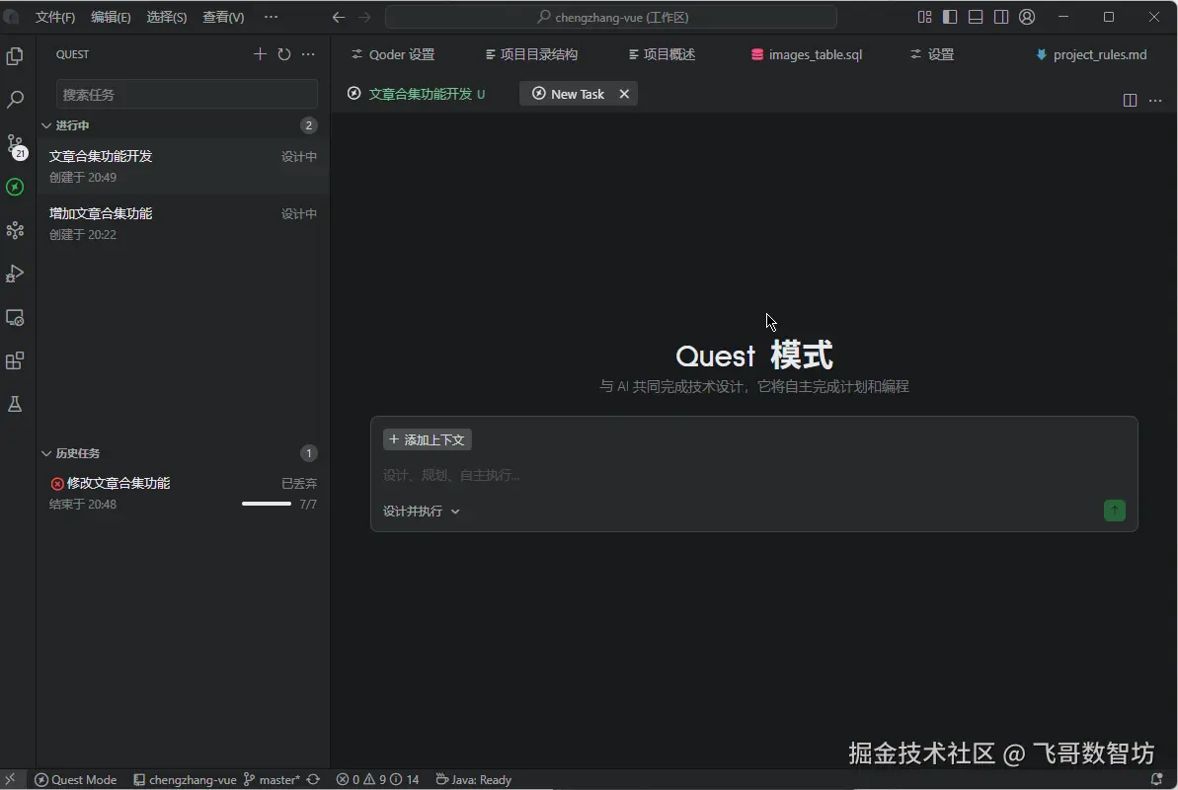The image size is (1178, 790).
Task: Open the Search magnifier in activity bar
Action: (15, 99)
